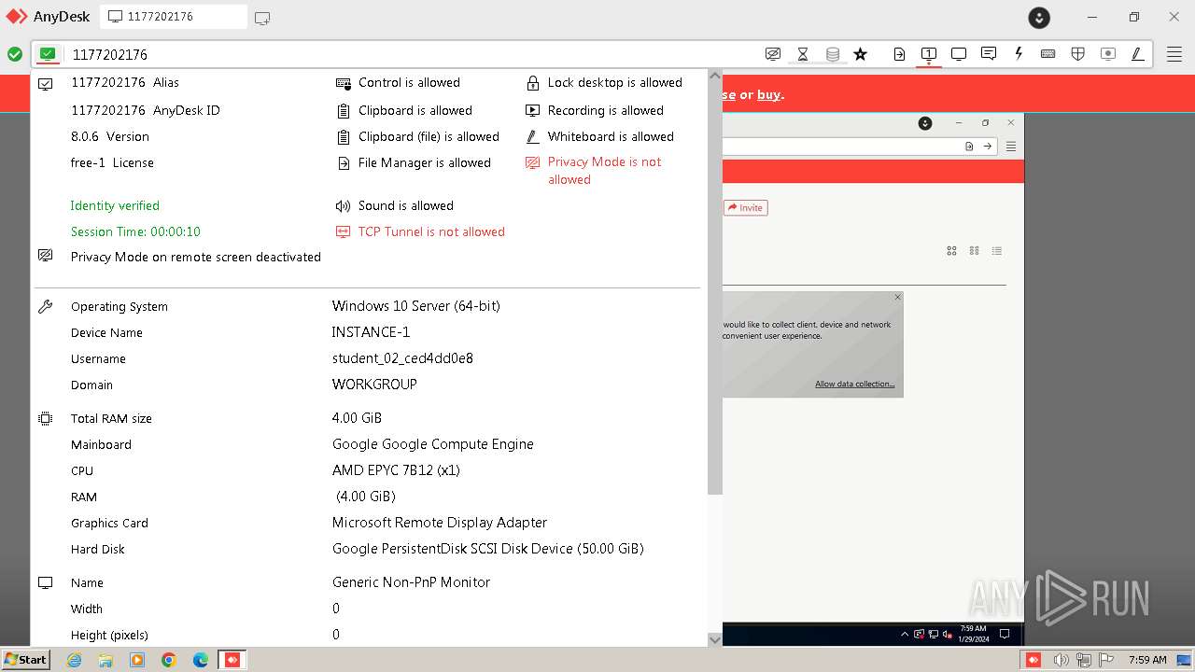Click scrollbar down arrow of info panel
Screen dimensions: 1195x672
(715, 639)
